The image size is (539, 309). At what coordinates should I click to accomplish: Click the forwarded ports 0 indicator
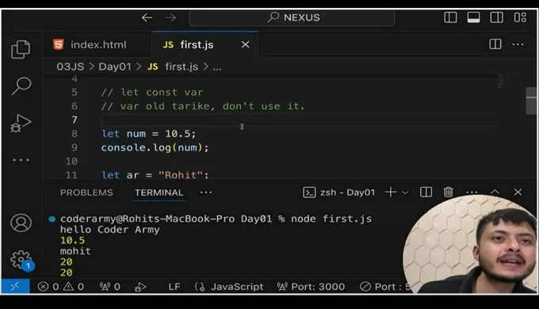[x=110, y=287]
